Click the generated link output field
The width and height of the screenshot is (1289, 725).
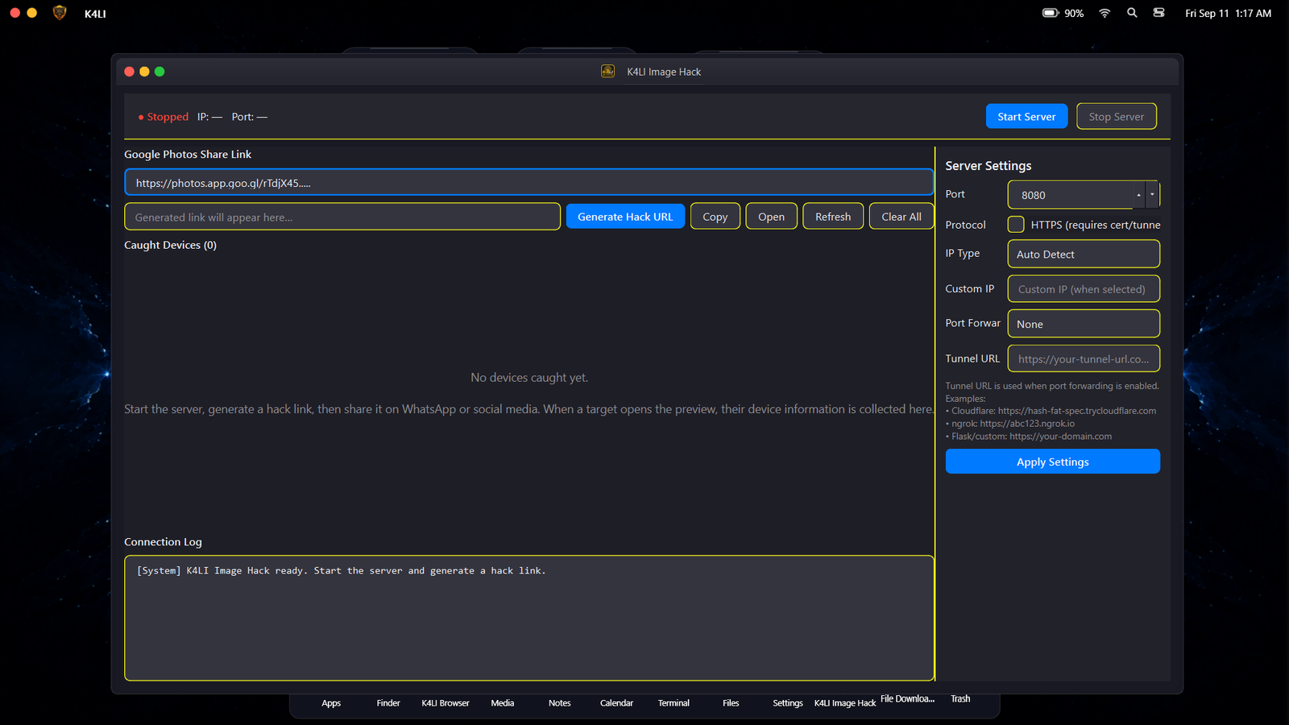(342, 217)
